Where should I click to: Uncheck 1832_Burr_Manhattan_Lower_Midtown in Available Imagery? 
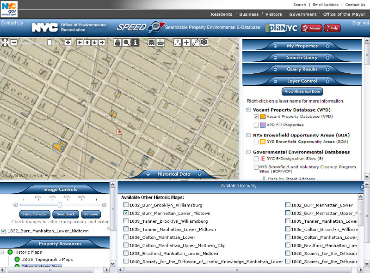click(126, 213)
